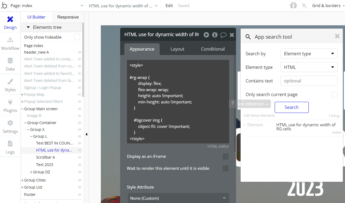The width and height of the screenshot is (345, 203).
Task: Click the Search button
Action: [x=292, y=107]
